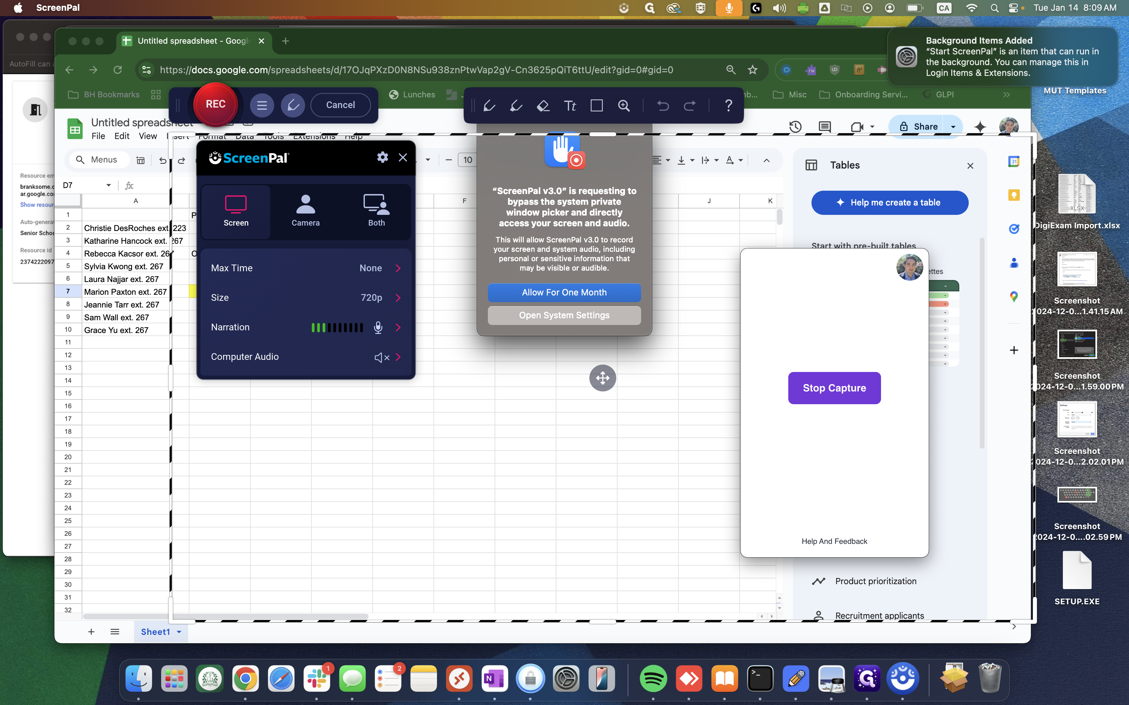Redo the drawing action
1129x705 pixels.
[x=689, y=106]
